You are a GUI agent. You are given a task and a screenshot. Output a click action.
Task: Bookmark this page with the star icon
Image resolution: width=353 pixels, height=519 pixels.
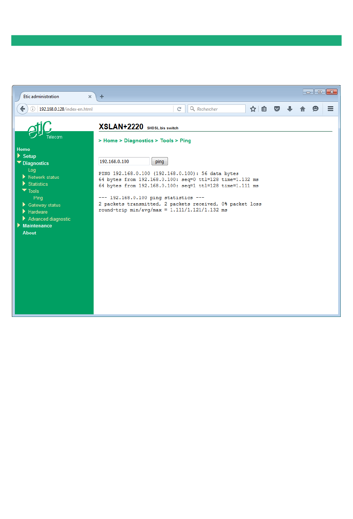253,109
